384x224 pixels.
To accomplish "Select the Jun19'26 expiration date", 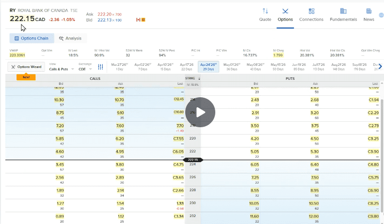I will 298,66.
